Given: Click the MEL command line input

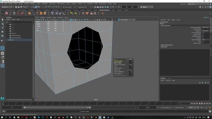Looking at the screenshot, I should tap(43, 111).
